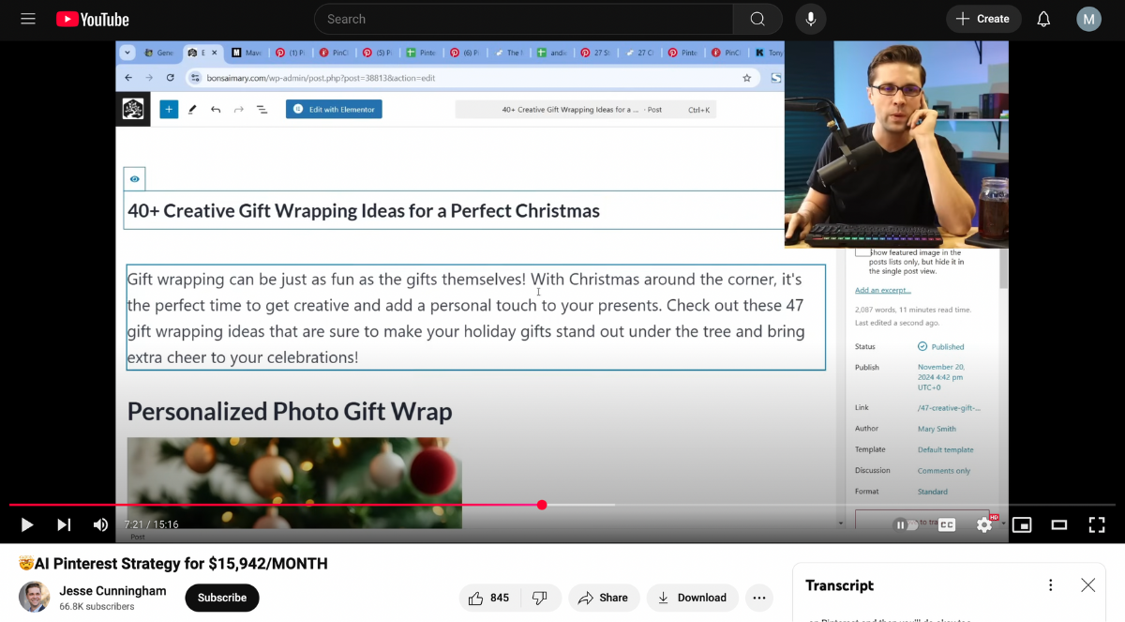The width and height of the screenshot is (1125, 622).
Task: Close the active WordPress editor tab
Action: (x=215, y=53)
